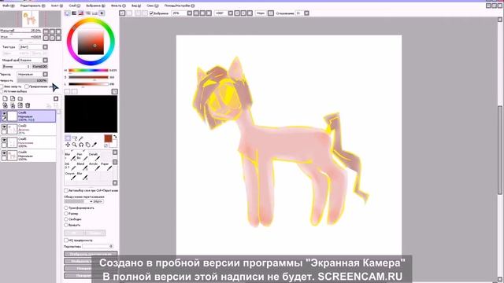The width and height of the screenshot is (504, 283).
Task: Rotate view counterclockwise in navigator
Action: [x=46, y=38]
